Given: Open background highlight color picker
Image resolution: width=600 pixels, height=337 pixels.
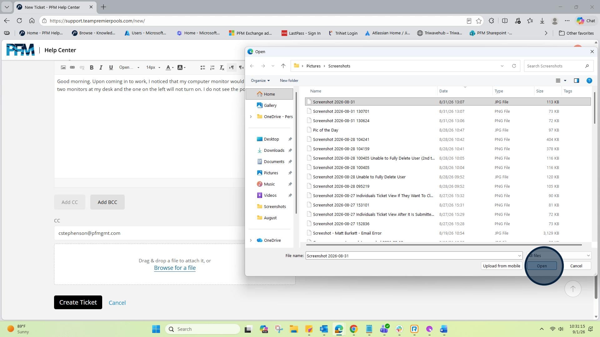Looking at the screenshot, I should pos(181,67).
